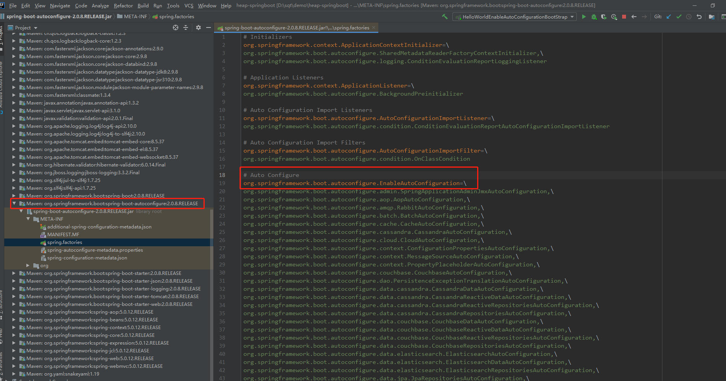Screen dimensions: 726x381
Task: Navigate forward with the right arrow
Action: [x=644, y=17]
